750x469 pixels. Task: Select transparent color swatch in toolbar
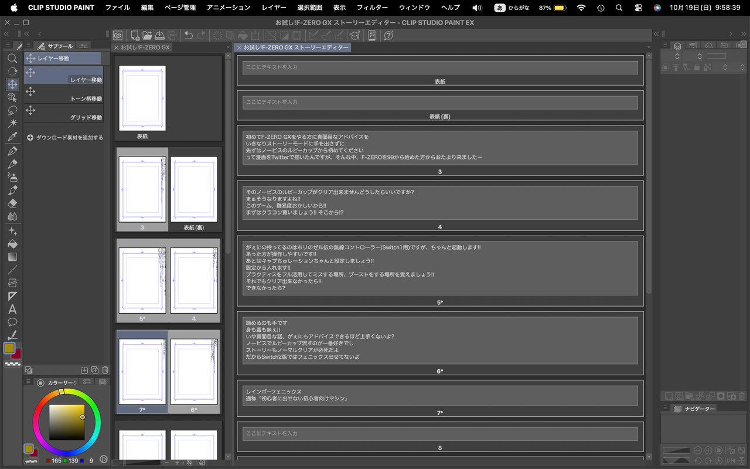12,364
